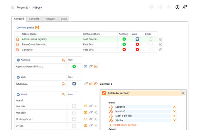
Task: Open Agentura list add icon
Action: [x=63, y=60]
